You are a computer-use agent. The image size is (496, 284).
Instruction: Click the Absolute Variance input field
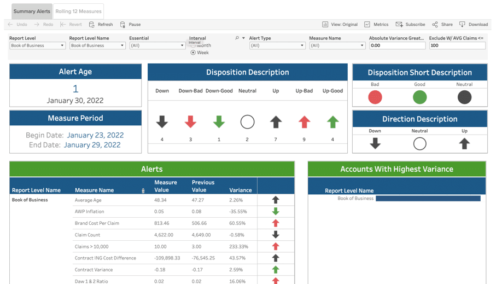click(397, 46)
